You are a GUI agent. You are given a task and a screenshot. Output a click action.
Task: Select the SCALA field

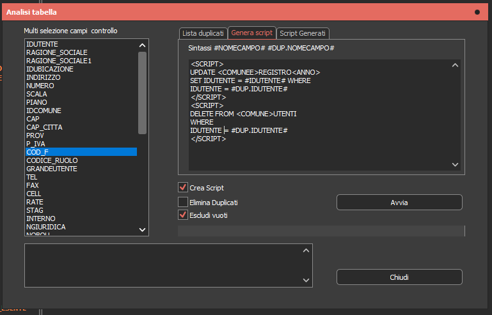coord(81,94)
